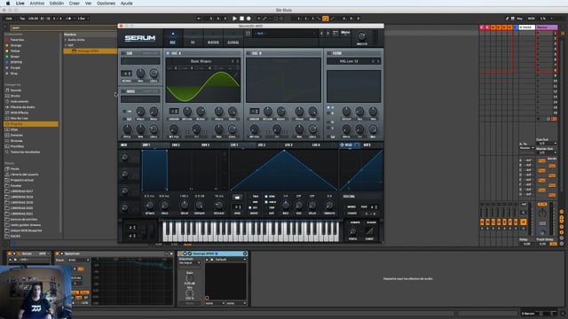Adjust the Serum MASTER volume knob
Screen dimensions: 568x319
pos(361,36)
